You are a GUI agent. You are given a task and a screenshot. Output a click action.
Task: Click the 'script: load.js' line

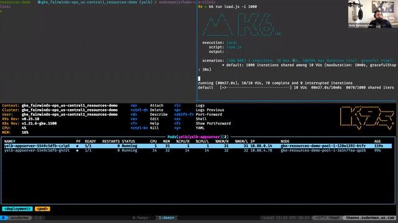(225, 47)
